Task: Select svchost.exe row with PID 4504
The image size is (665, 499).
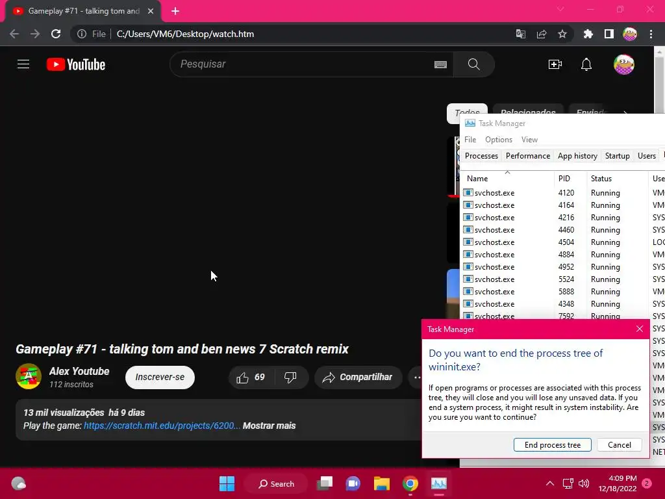Action: tap(563, 242)
